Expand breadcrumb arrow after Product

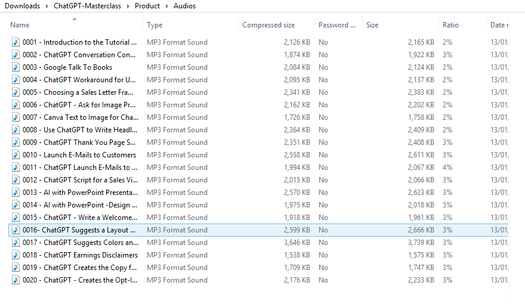tap(166, 6)
